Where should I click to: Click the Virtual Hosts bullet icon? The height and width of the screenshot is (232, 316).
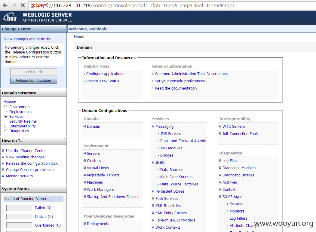coord(85,168)
